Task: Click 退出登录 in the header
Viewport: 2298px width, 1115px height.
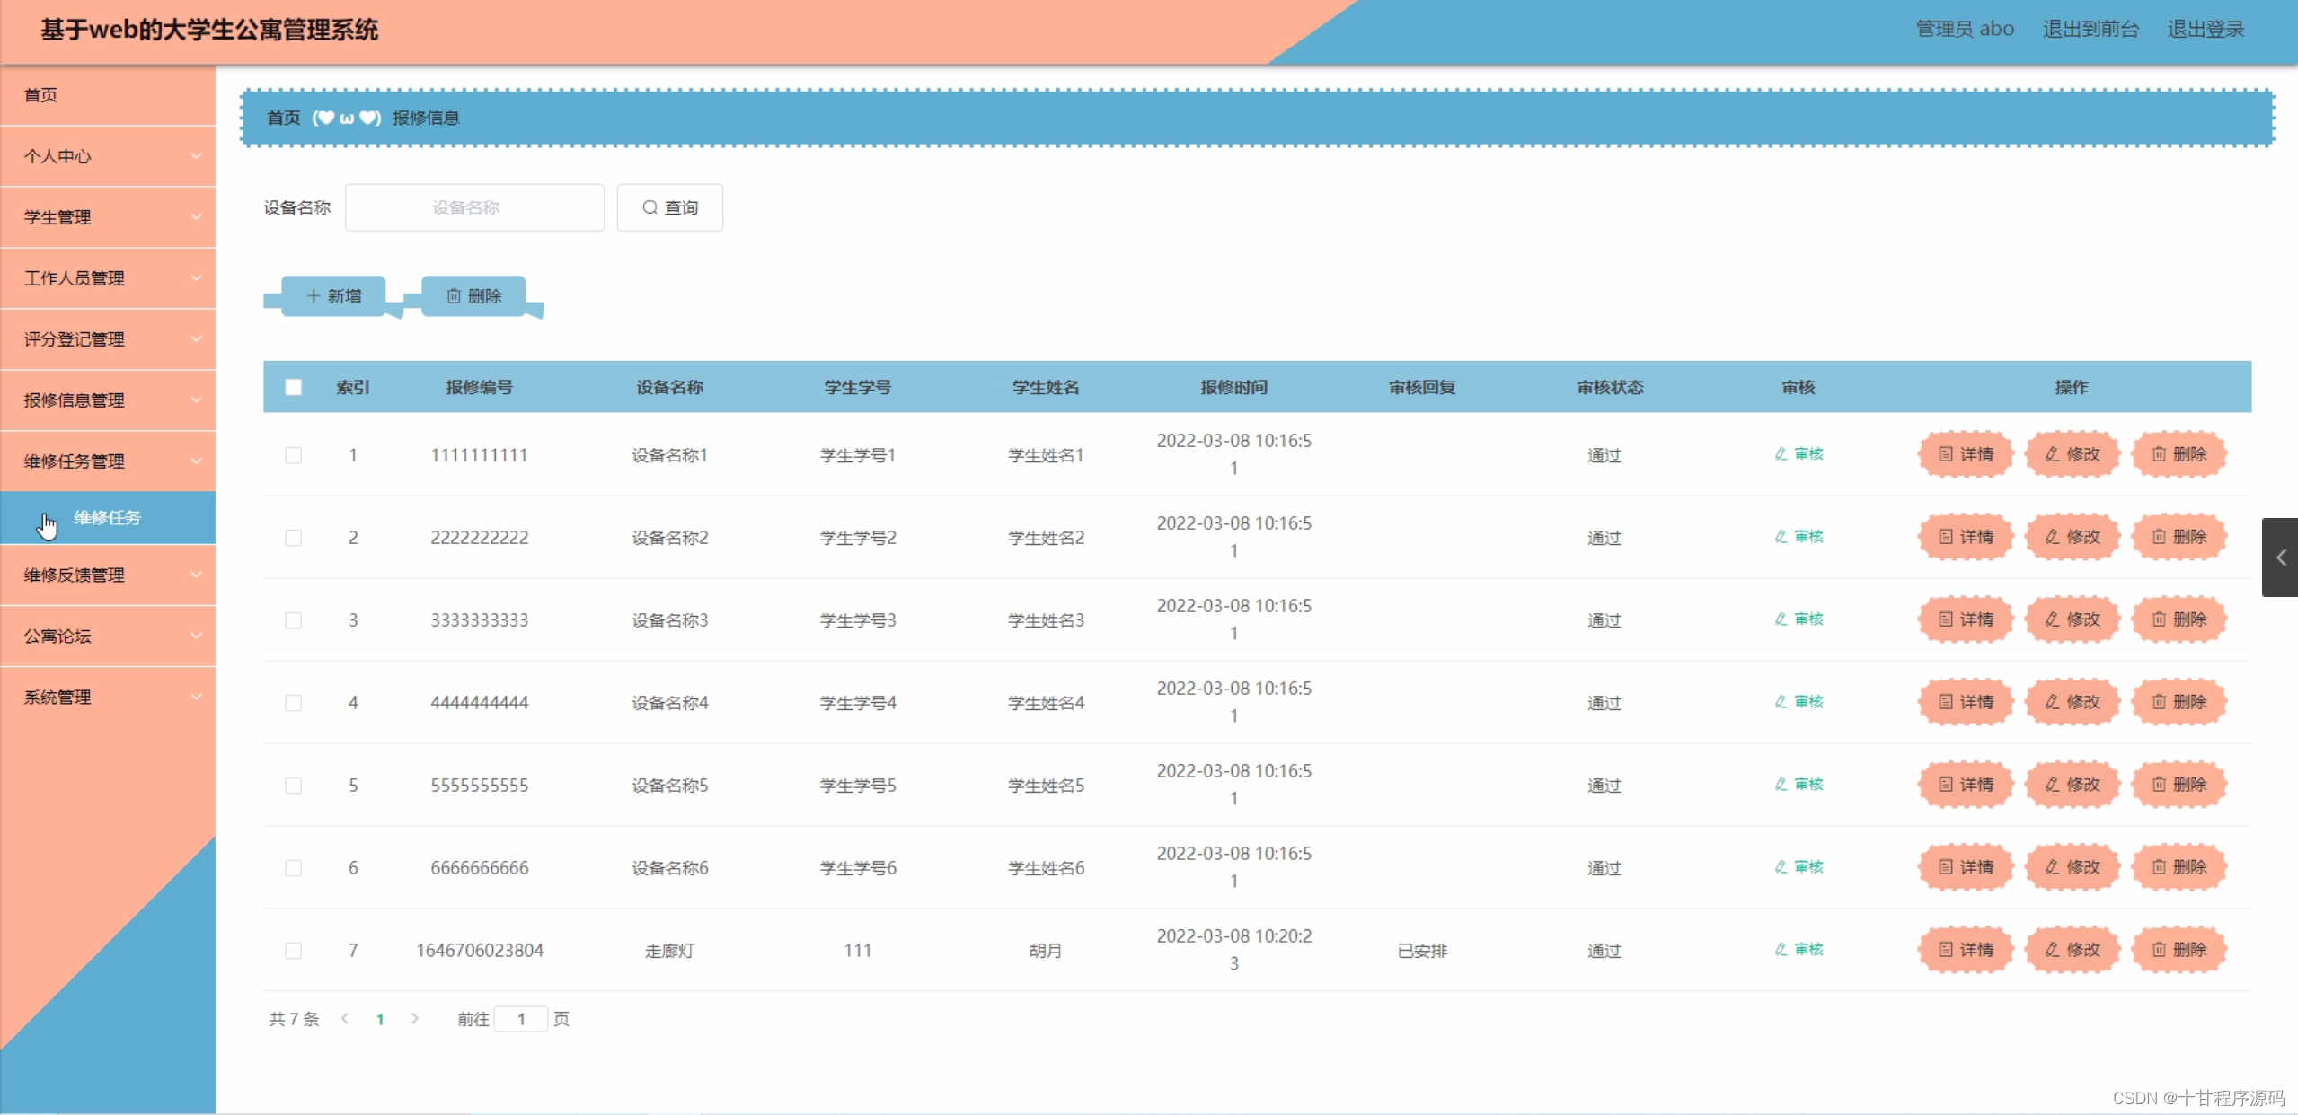Action: click(2205, 29)
